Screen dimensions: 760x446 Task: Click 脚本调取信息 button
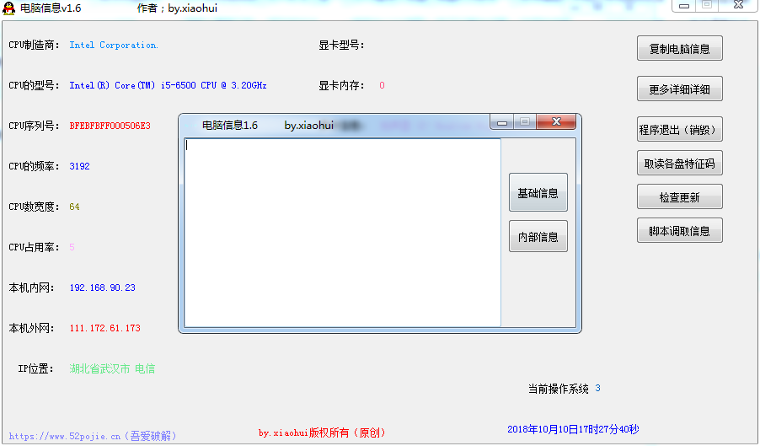click(680, 231)
